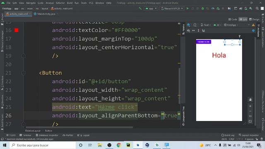Click the blue attribute indicator circle
The width and height of the screenshot is (265, 149).
coord(253,31)
